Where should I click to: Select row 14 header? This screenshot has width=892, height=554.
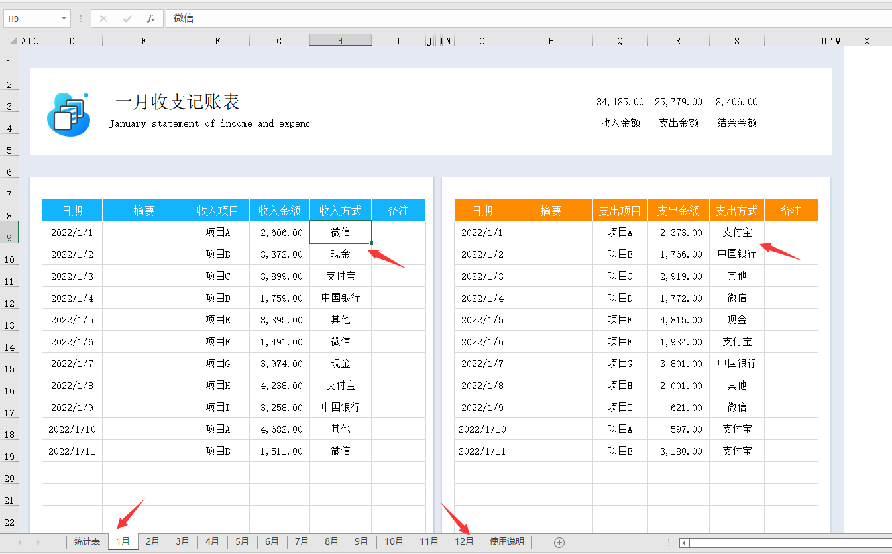point(9,341)
